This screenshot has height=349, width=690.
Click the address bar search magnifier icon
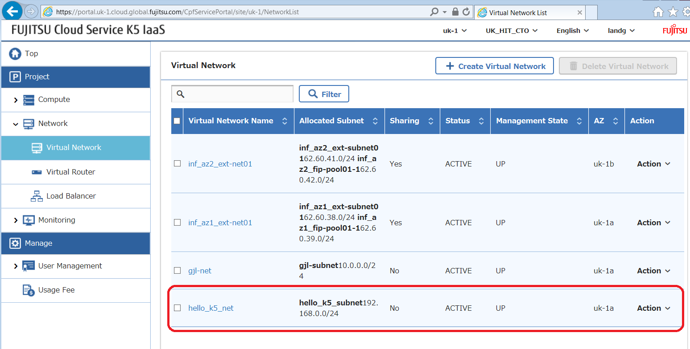[x=434, y=12]
